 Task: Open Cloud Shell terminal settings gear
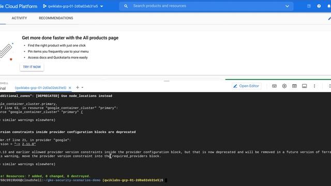(x=284, y=86)
